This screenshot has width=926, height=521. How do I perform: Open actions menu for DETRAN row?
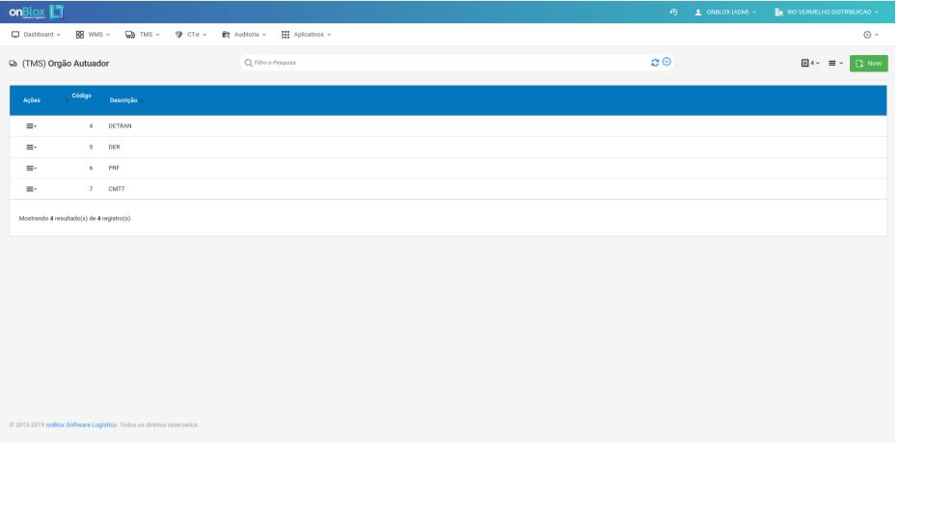31,125
